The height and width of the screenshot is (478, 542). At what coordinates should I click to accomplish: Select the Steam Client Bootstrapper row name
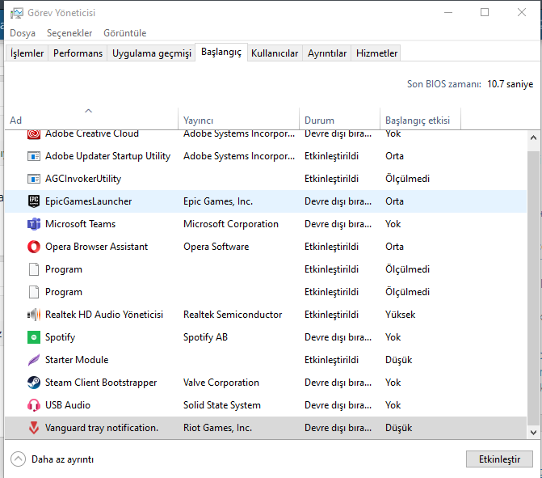point(101,383)
